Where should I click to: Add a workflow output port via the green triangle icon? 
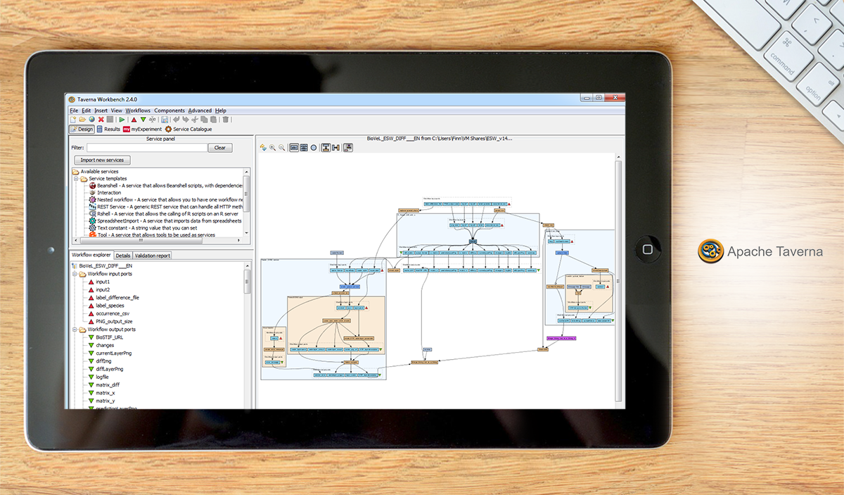pyautogui.click(x=143, y=120)
